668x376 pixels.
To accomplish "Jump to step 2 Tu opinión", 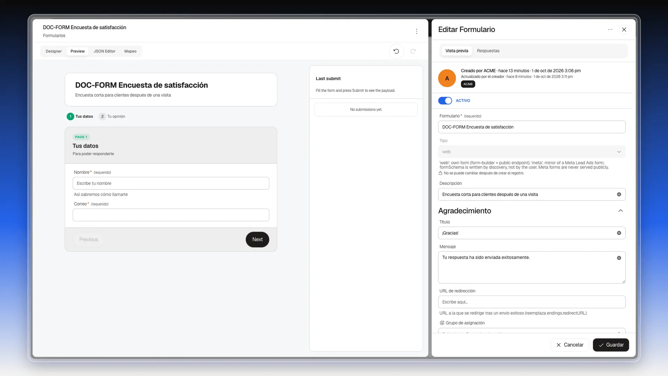I will [112, 116].
